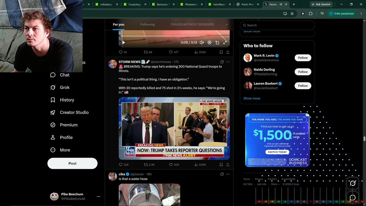Open Grok actions on cika's post
This screenshot has height=206, width=366.
222,174
